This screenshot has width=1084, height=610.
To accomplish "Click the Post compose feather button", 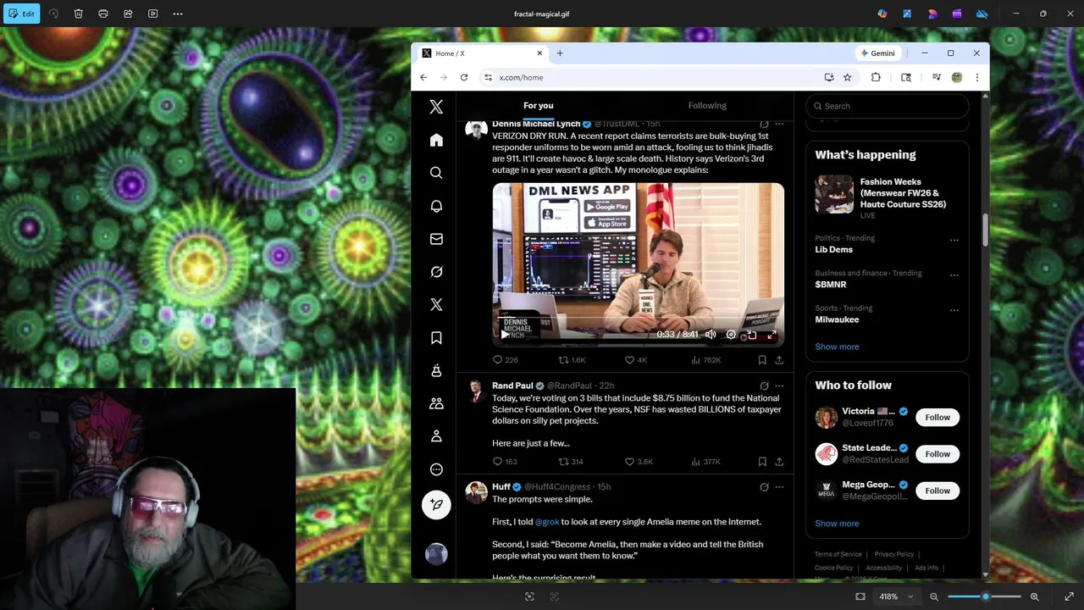I will pyautogui.click(x=436, y=504).
